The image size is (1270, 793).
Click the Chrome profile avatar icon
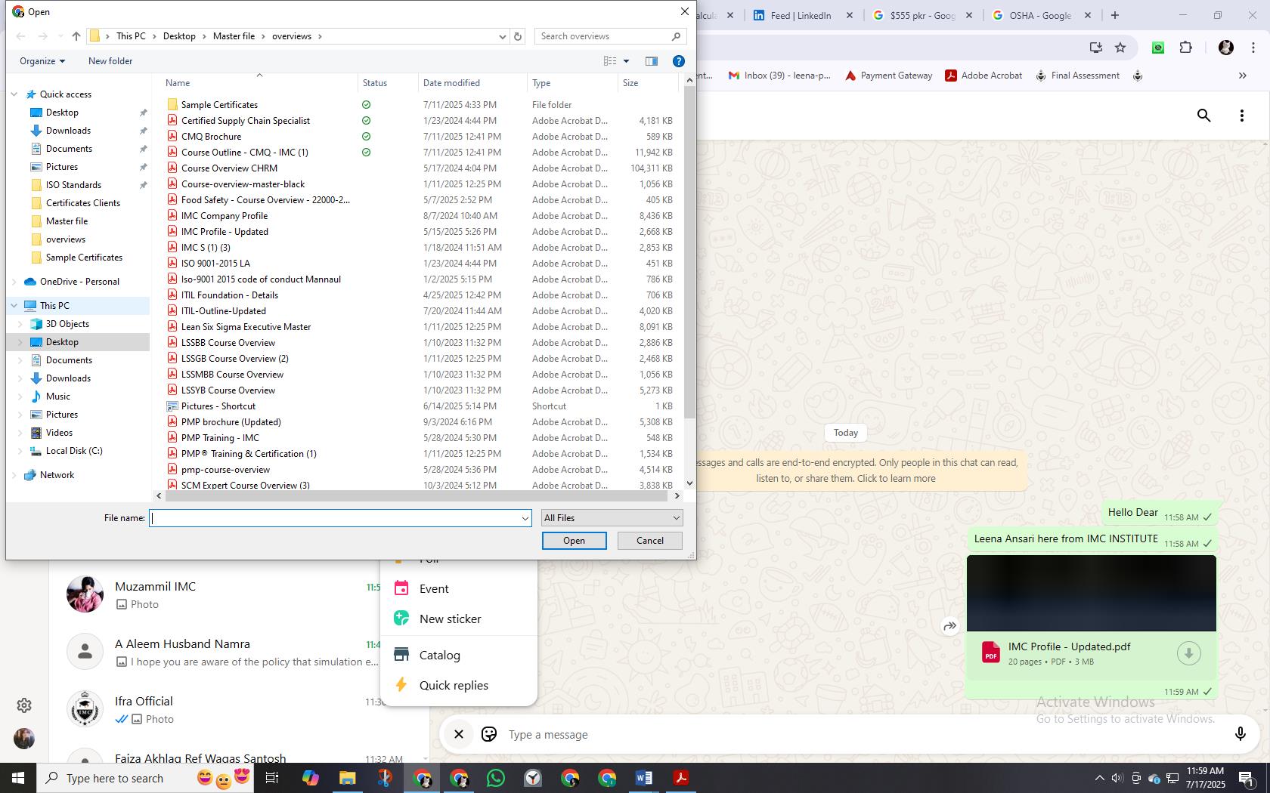(x=1226, y=48)
